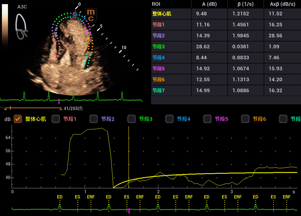Turn on the 节段5 curve checkbox
Screen dimensions: 301x216
(x=207, y=119)
